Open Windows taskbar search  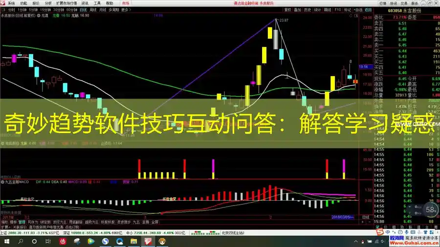coord(21,241)
